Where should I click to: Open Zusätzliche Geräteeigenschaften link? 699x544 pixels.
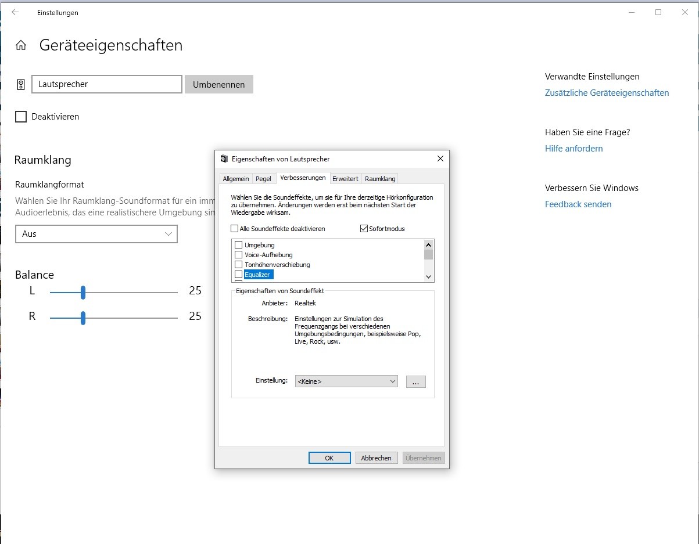point(607,93)
